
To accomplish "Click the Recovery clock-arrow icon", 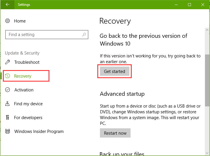I will point(8,76).
